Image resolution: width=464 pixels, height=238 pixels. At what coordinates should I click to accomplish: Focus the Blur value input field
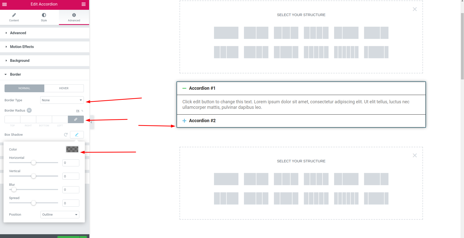71,190
